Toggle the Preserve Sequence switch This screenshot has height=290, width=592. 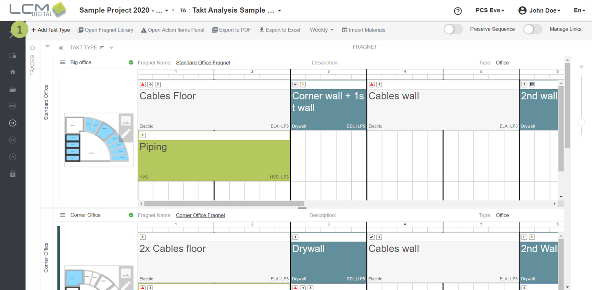[453, 29]
